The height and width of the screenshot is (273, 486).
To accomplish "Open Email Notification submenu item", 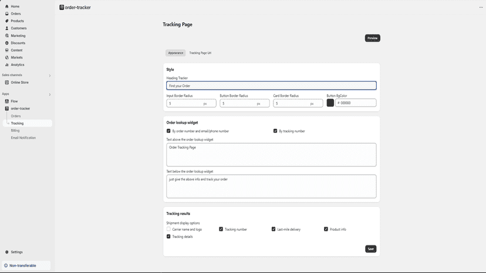I will [23, 138].
